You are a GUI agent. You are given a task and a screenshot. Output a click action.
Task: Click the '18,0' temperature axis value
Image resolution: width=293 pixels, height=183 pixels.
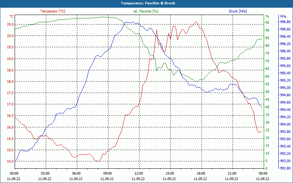click(x=11, y=81)
